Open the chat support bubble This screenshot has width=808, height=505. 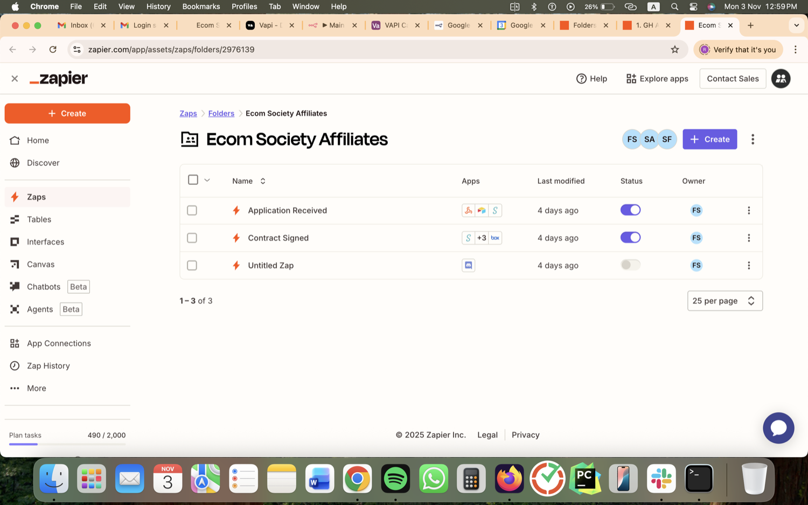[778, 428]
